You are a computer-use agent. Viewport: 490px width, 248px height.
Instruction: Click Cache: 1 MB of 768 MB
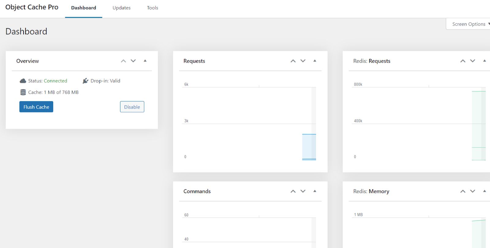[53, 92]
